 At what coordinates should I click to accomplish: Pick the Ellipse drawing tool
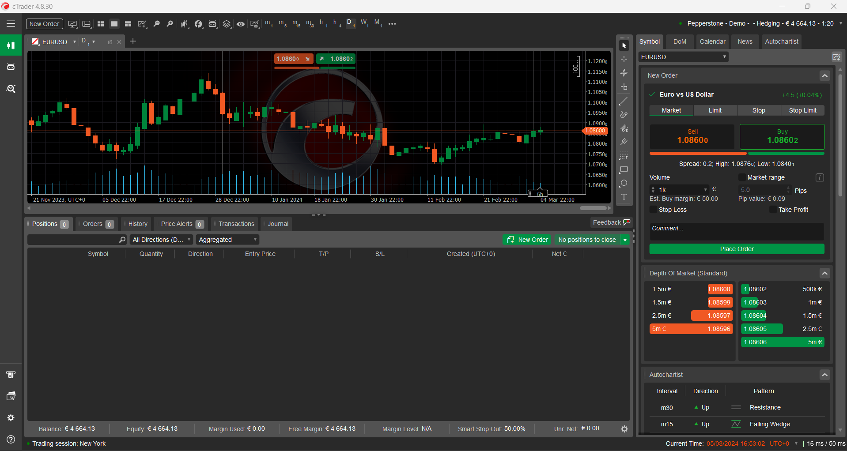[x=624, y=184]
